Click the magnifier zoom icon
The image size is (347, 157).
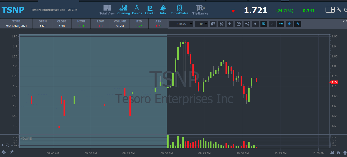pos(7,145)
